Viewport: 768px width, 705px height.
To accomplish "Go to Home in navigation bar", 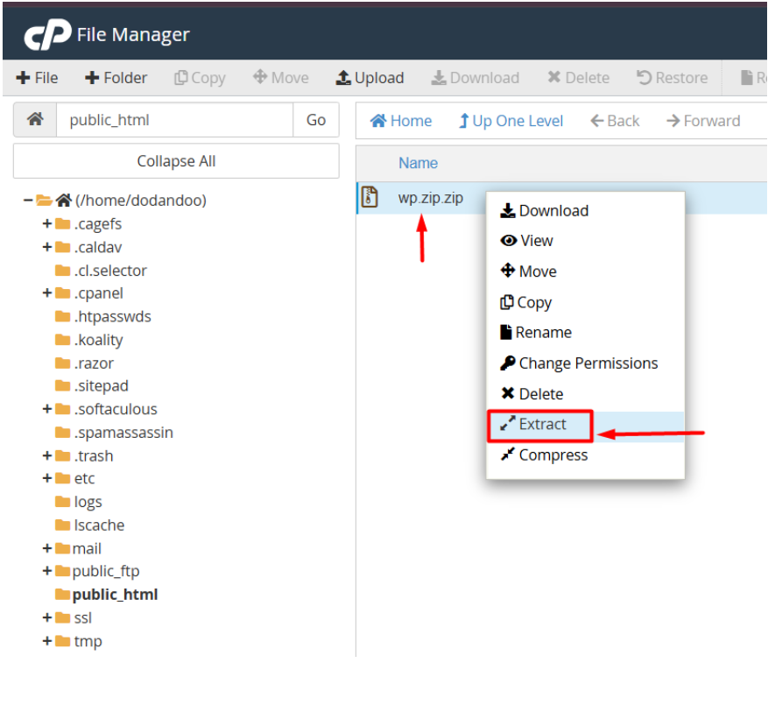I will [401, 121].
